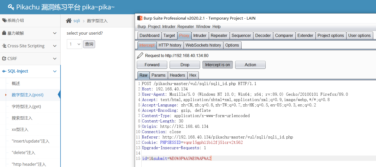Switch to Comparer tab
Screen dimensions: 376x167
tap(284, 35)
